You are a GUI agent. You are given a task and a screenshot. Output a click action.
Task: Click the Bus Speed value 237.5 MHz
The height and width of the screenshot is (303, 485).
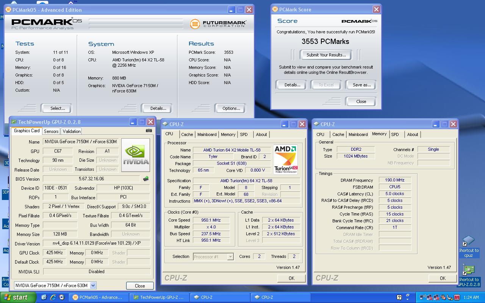pos(211,234)
